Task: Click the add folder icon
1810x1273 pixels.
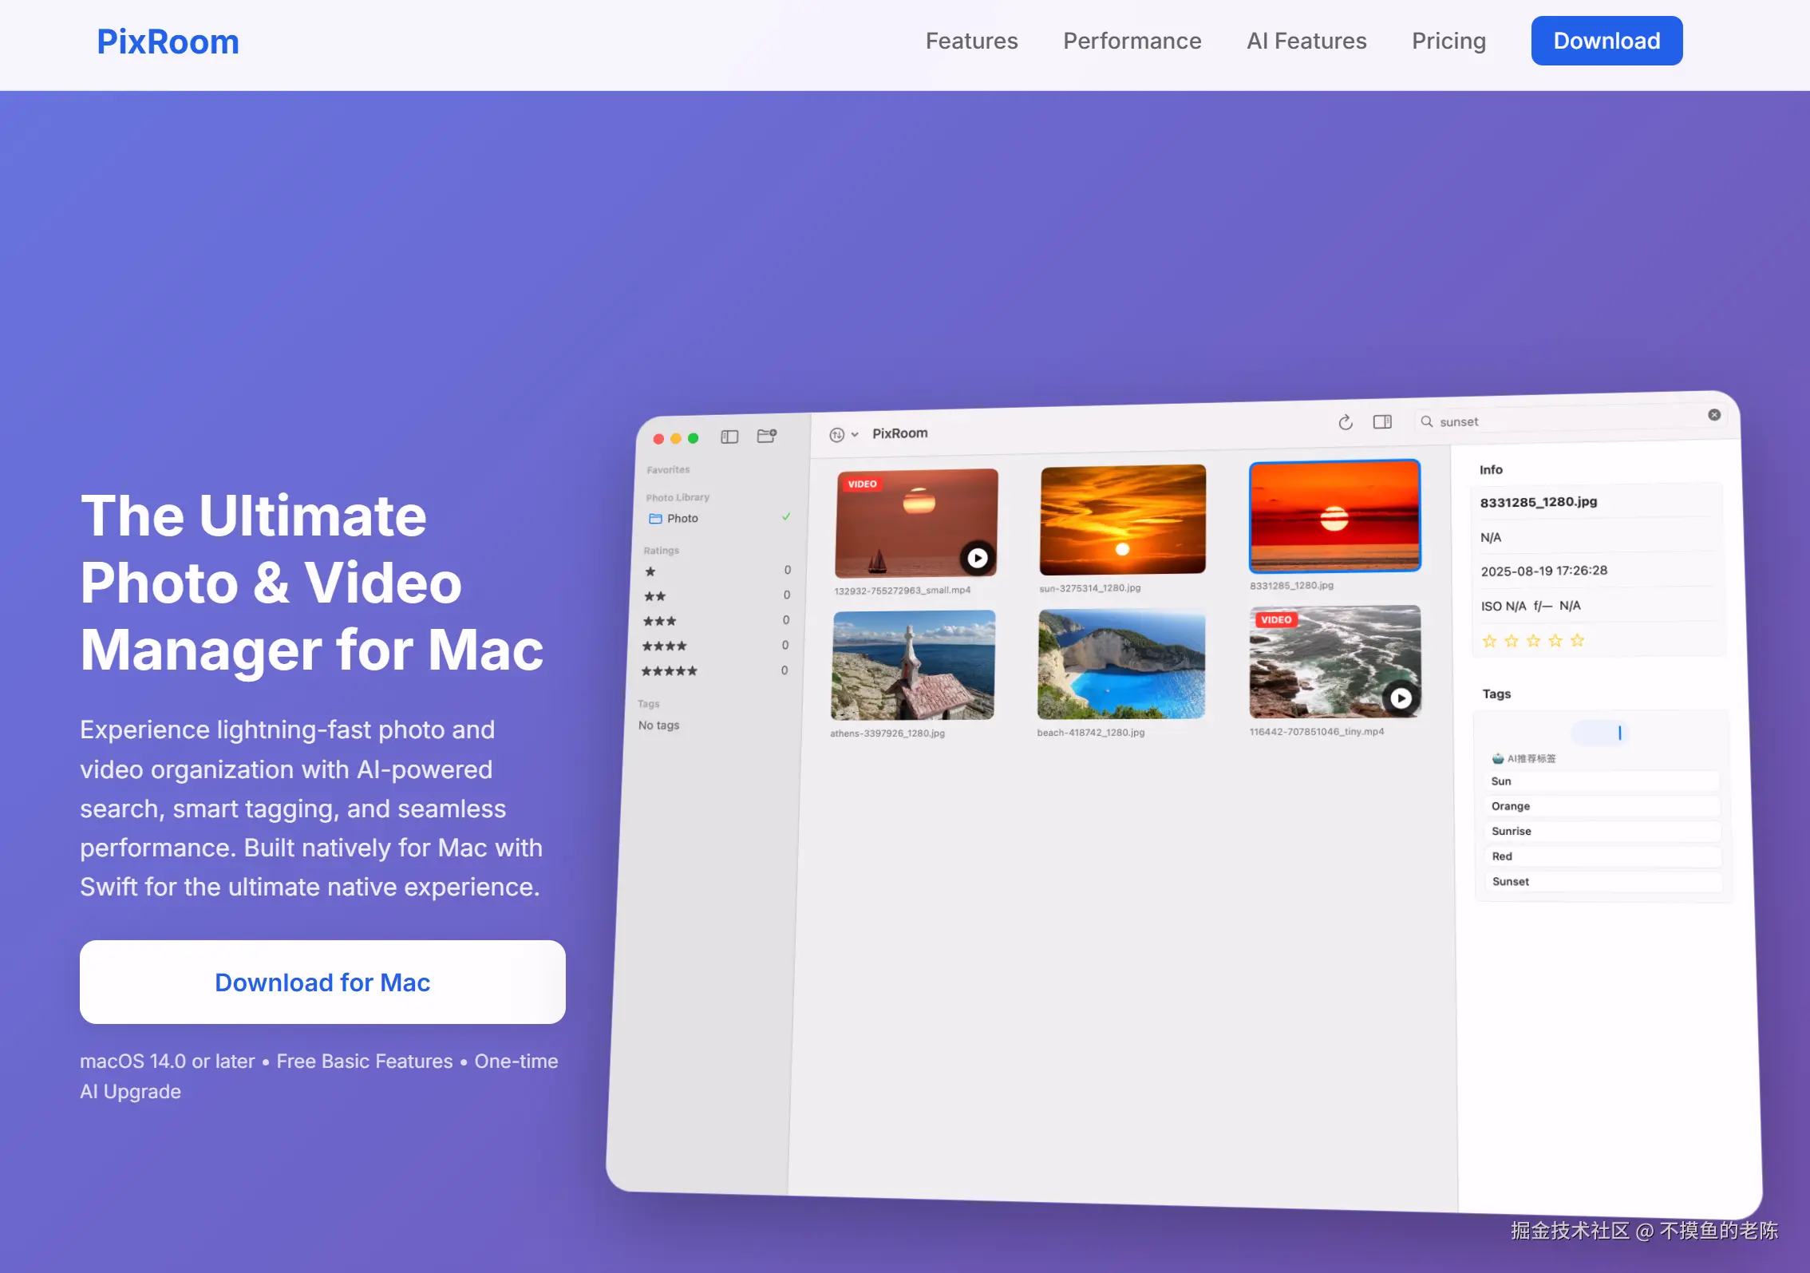Action: [x=766, y=436]
